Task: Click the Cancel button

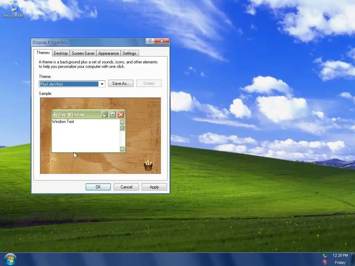Action: click(126, 187)
